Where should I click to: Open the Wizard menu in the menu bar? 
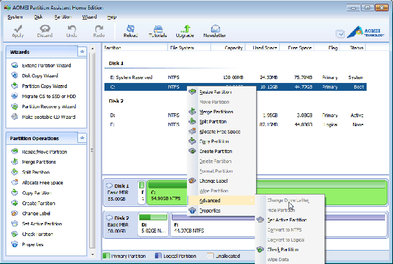(89, 17)
